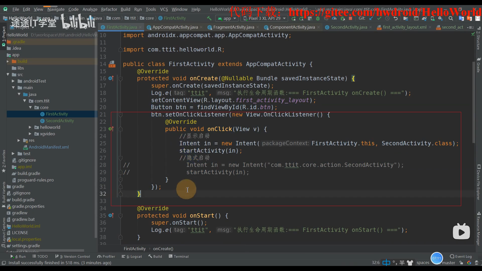Image resolution: width=482 pixels, height=271 pixels.
Task: Click the Git Rollback revert icon
Action: (396, 18)
